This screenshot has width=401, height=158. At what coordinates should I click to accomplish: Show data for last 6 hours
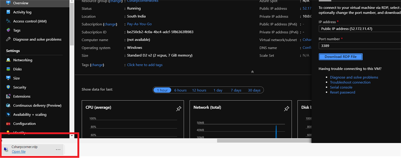(x=180, y=90)
